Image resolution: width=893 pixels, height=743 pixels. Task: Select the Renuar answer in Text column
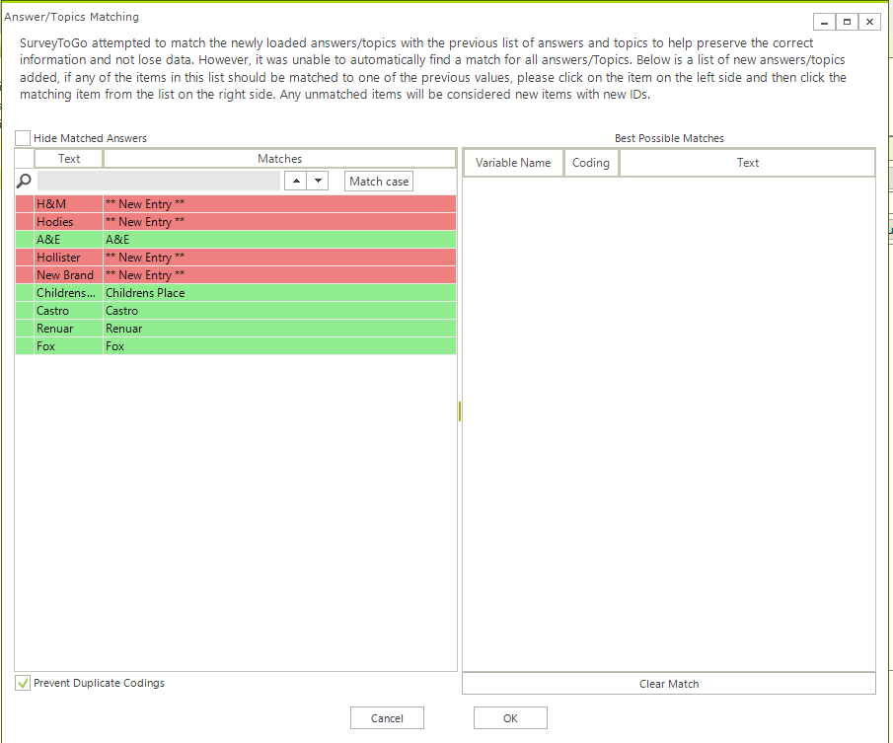pos(68,329)
